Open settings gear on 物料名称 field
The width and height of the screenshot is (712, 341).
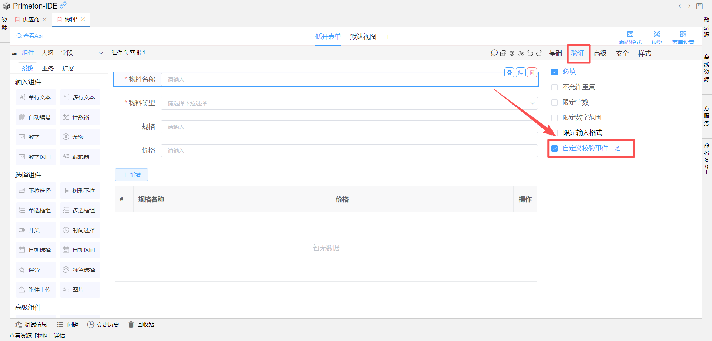coord(510,73)
